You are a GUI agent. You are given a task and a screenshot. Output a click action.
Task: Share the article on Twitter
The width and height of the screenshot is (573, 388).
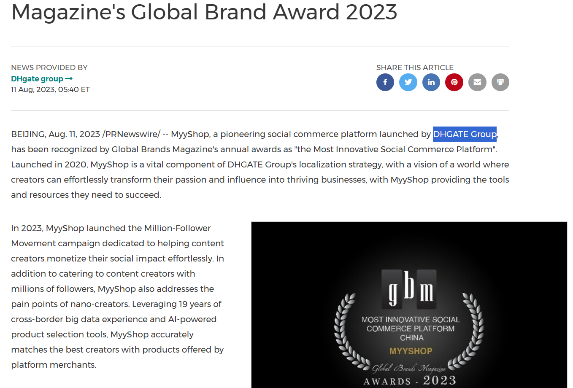pyautogui.click(x=408, y=82)
